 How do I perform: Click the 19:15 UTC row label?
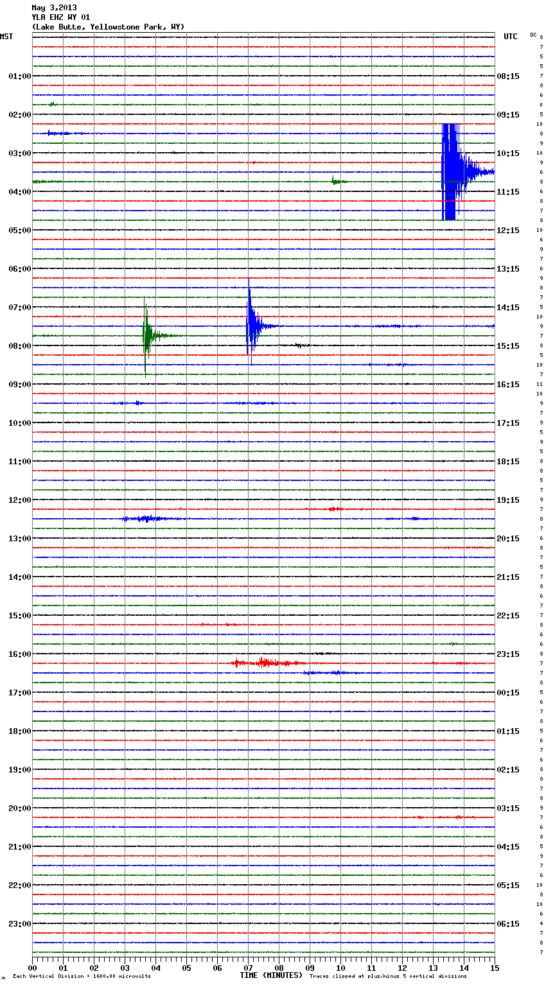tap(508, 500)
